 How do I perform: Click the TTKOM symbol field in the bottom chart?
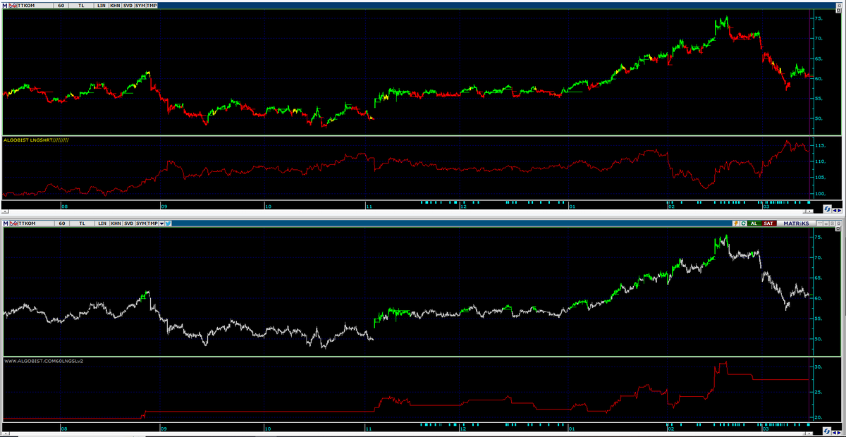36,223
